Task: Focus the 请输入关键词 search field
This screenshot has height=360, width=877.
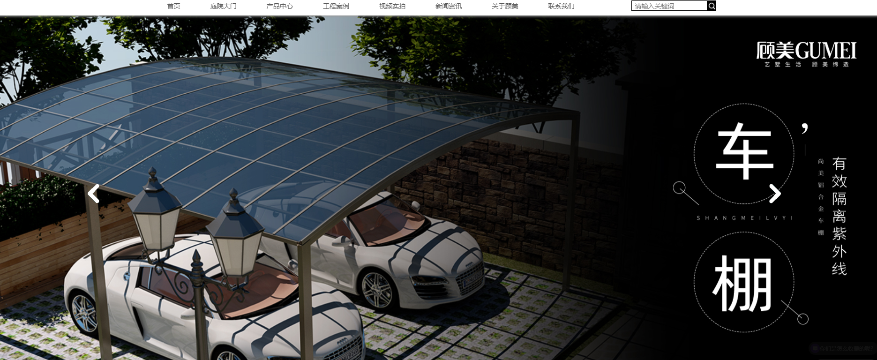Action: tap(669, 6)
